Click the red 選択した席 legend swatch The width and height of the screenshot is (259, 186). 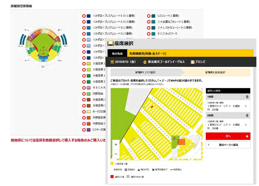pyautogui.click(x=112, y=177)
